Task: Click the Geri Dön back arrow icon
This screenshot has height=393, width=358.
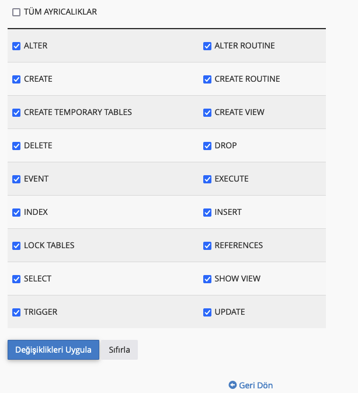Action: click(x=232, y=385)
